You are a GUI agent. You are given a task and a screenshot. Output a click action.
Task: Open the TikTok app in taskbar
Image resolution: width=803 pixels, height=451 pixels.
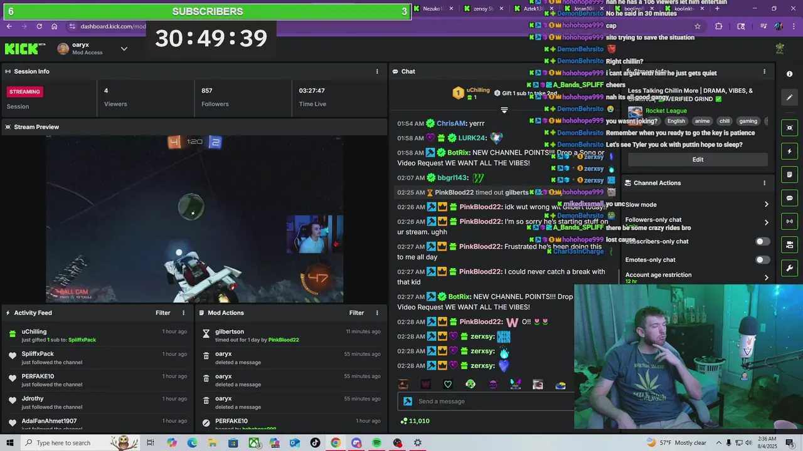point(315,443)
